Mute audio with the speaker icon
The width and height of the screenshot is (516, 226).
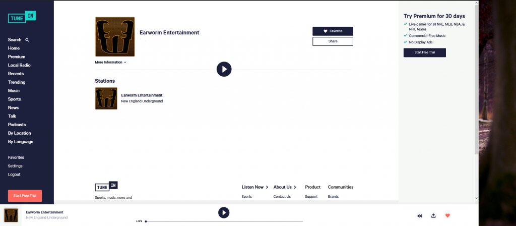(420, 216)
